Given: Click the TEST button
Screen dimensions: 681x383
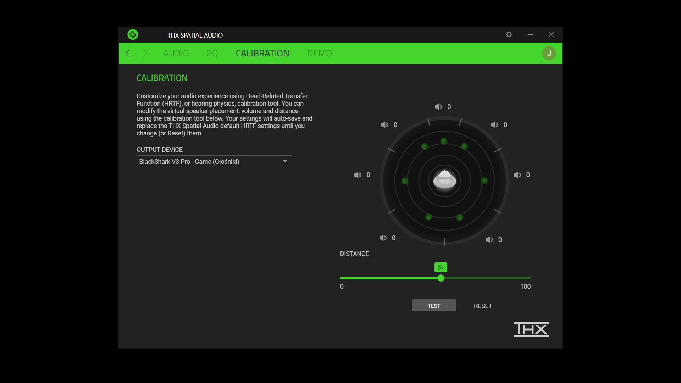Looking at the screenshot, I should (434, 305).
